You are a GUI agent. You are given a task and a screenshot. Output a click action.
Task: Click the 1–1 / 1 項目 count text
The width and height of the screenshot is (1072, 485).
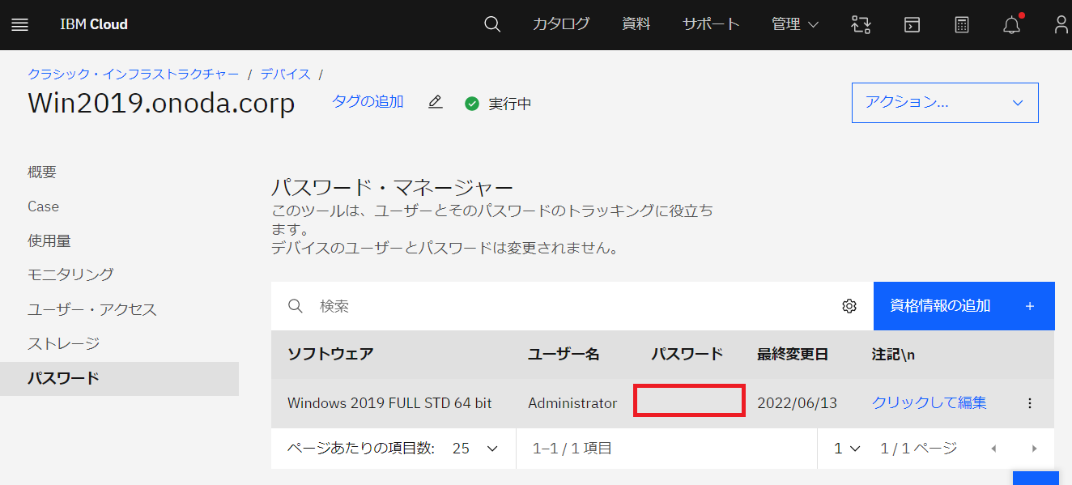572,449
